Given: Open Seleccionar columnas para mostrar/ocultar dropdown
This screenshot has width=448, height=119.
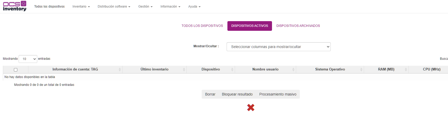Looking at the screenshot, I should [x=279, y=47].
